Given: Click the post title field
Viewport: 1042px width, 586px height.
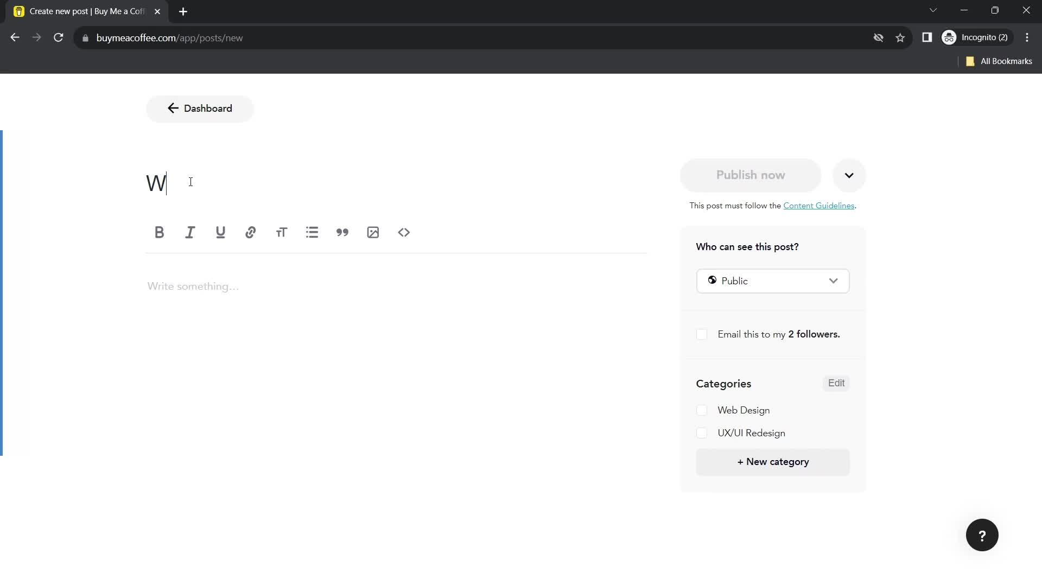Looking at the screenshot, I should pos(396,183).
